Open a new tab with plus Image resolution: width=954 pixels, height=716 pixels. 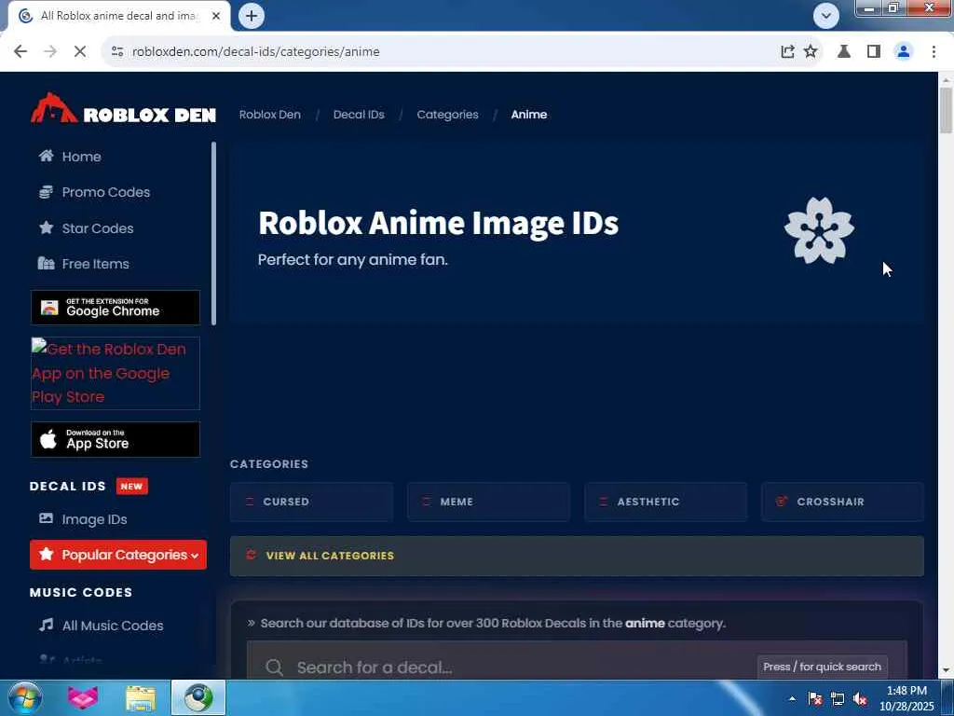pyautogui.click(x=252, y=16)
